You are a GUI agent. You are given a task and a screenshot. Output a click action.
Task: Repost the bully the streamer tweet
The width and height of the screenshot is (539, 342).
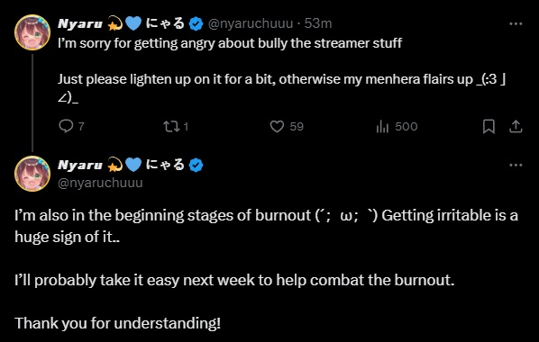pos(176,126)
